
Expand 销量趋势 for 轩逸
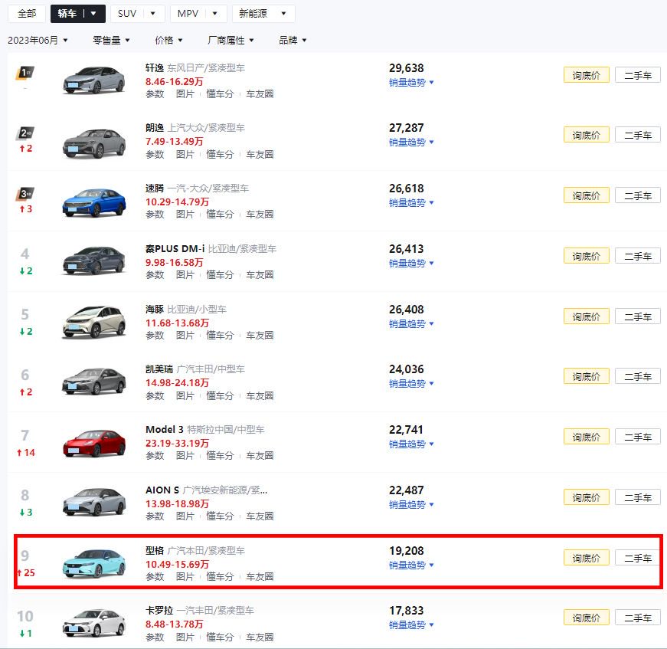coord(411,83)
